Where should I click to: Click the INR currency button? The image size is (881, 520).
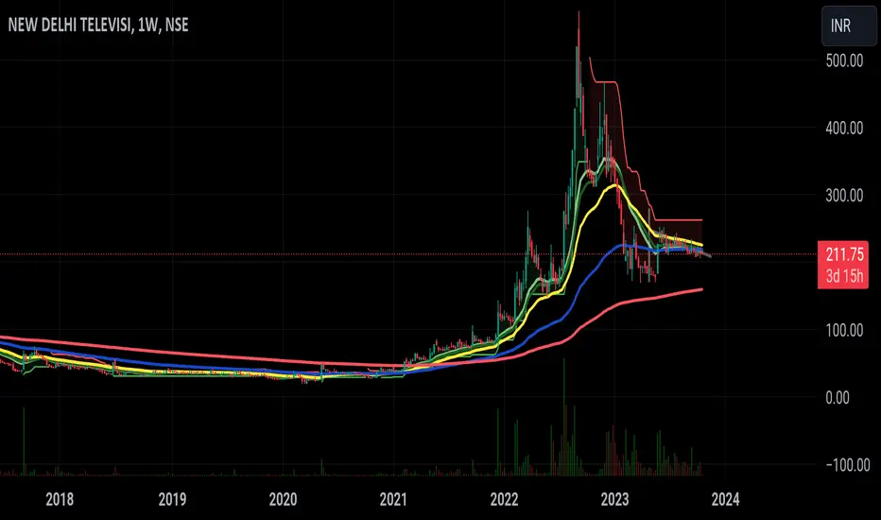pyautogui.click(x=849, y=26)
